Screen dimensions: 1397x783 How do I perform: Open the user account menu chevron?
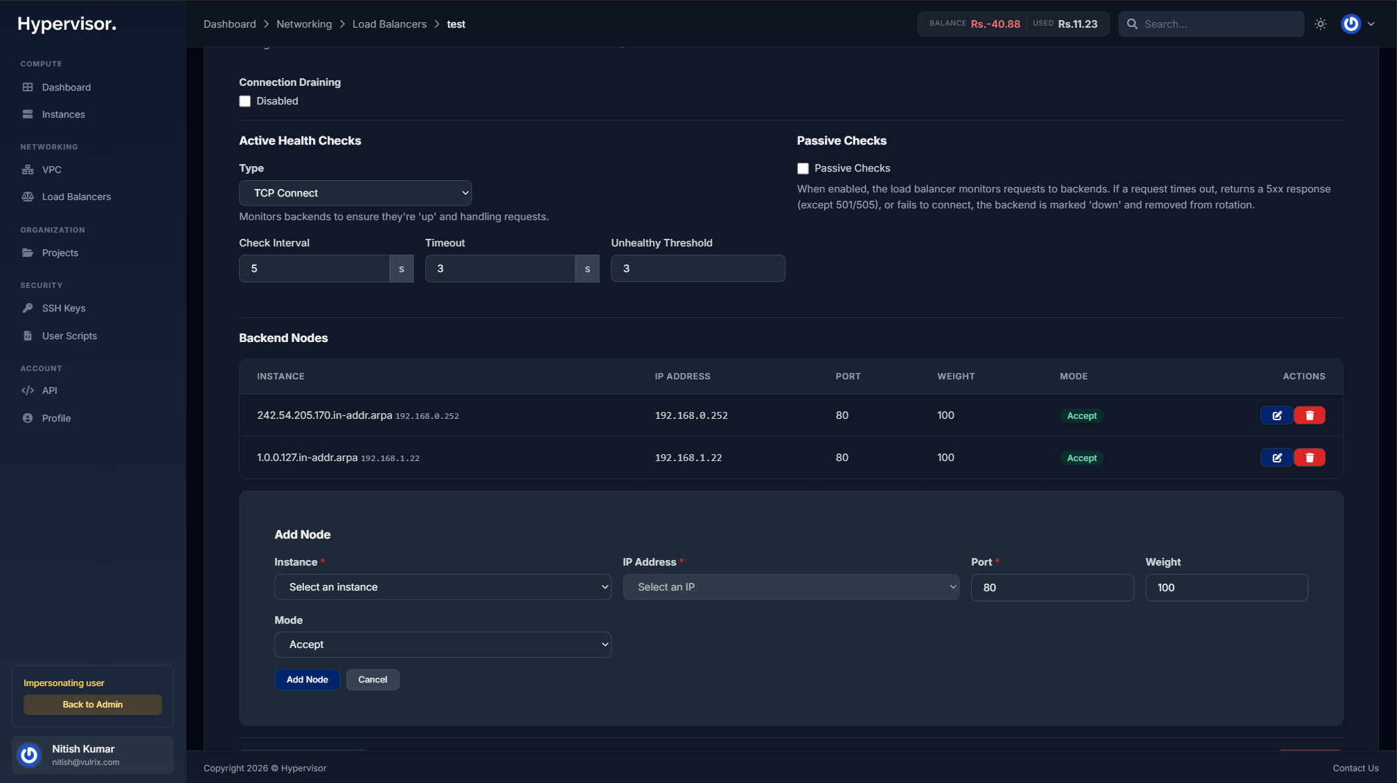pyautogui.click(x=1371, y=24)
